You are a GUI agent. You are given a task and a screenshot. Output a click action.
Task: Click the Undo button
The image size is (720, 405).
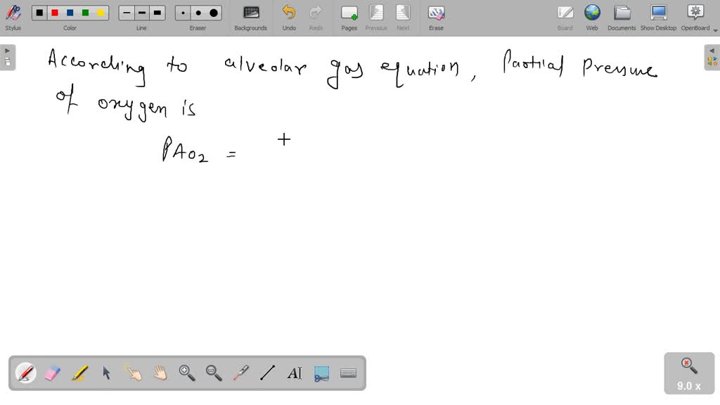pyautogui.click(x=289, y=17)
